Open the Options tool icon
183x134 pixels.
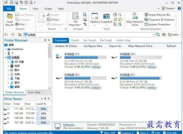coord(95,16)
